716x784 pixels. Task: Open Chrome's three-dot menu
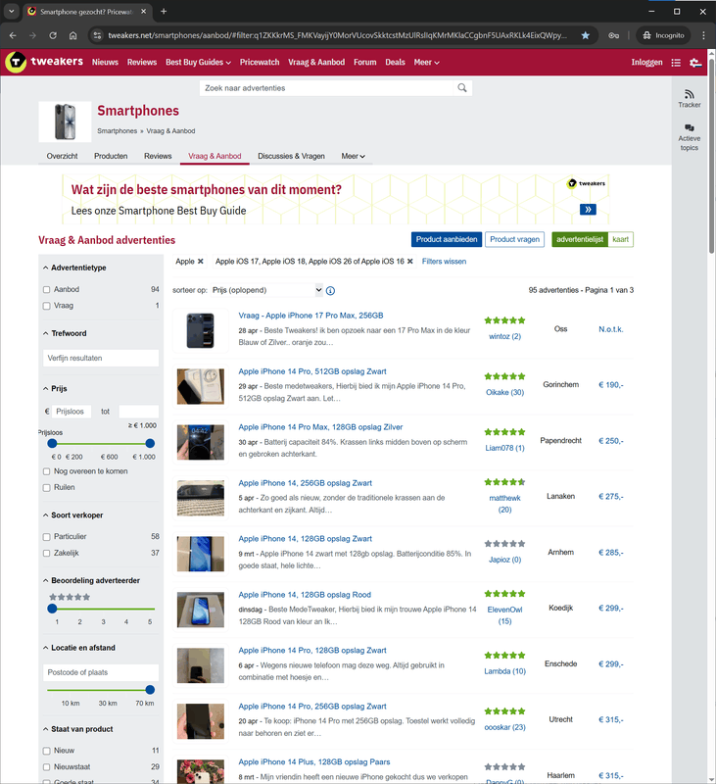coord(703,35)
